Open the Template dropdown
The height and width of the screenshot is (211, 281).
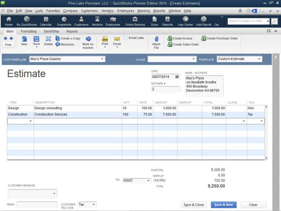pyautogui.click(x=259, y=59)
